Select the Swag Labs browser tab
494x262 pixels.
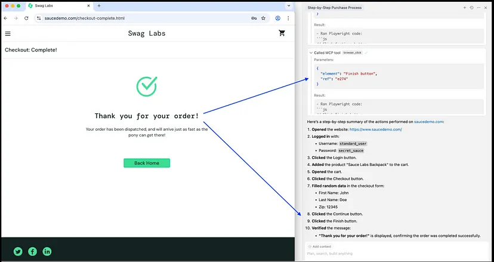(x=58, y=6)
